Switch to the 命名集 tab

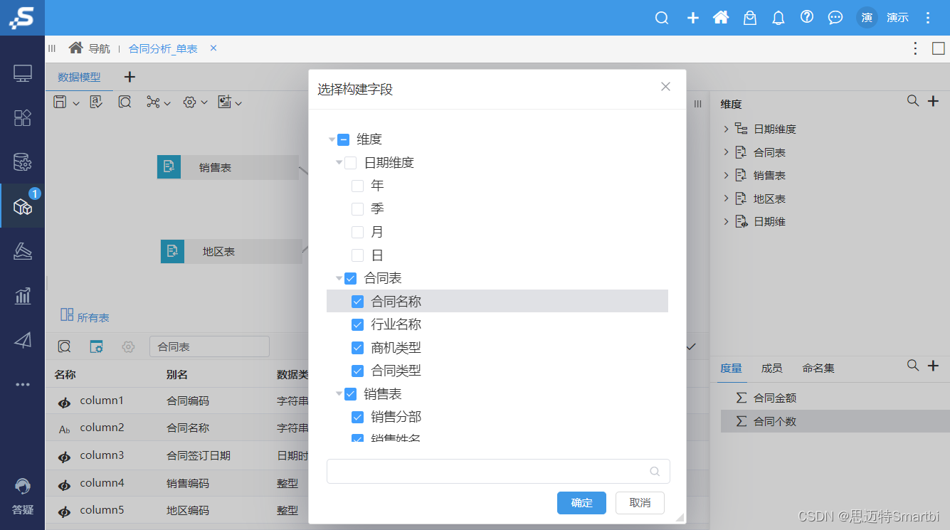click(x=818, y=368)
